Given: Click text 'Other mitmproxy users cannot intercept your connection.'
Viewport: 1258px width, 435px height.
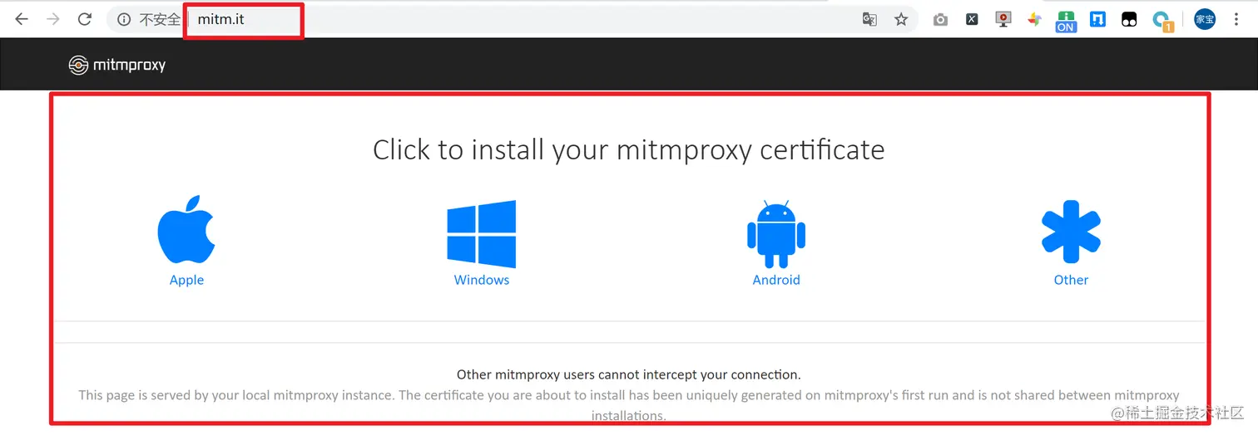Looking at the screenshot, I should click(629, 374).
